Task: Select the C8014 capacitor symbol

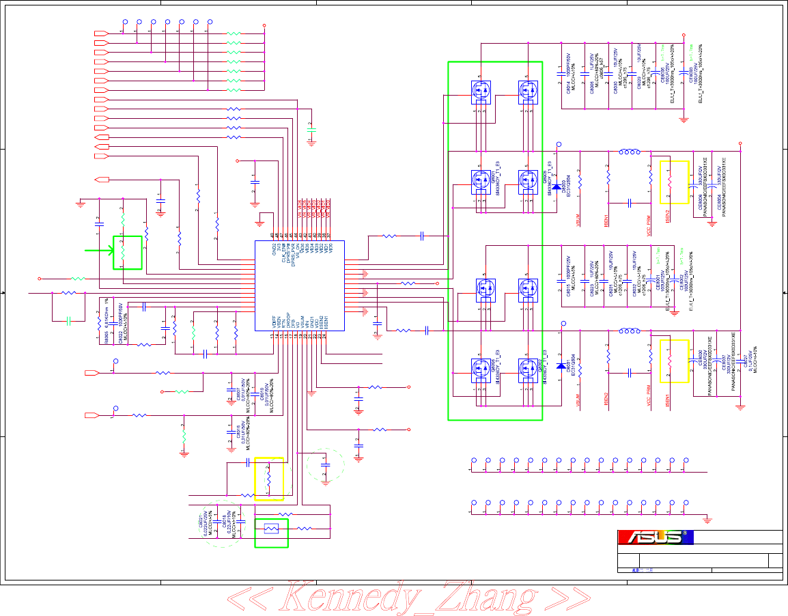Action: [561, 74]
